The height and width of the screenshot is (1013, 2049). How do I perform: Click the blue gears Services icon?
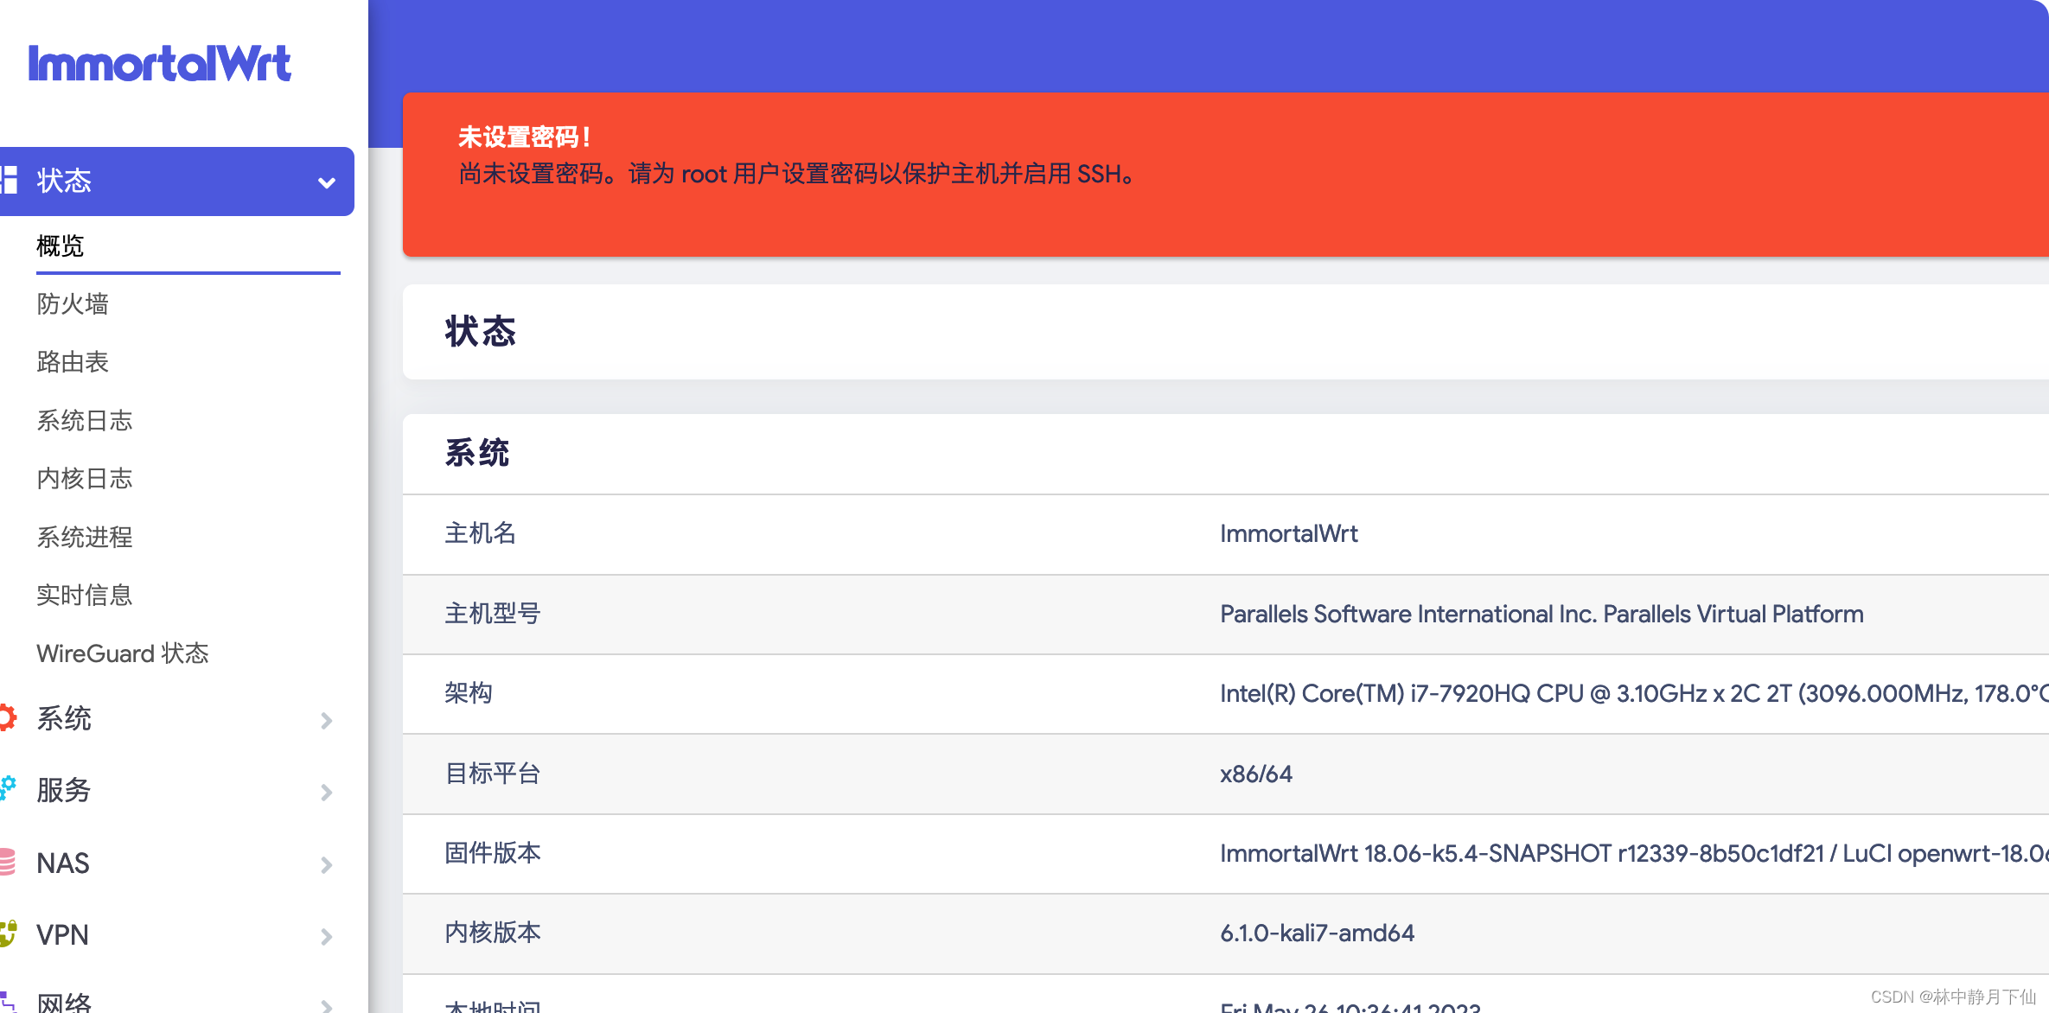click(x=8, y=788)
